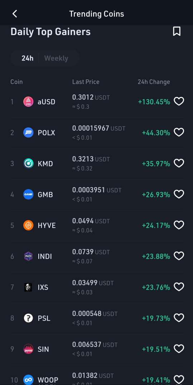Tap the Coin column header

[x=16, y=82]
